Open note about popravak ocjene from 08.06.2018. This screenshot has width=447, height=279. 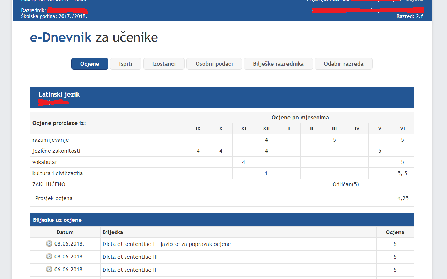[167, 244]
